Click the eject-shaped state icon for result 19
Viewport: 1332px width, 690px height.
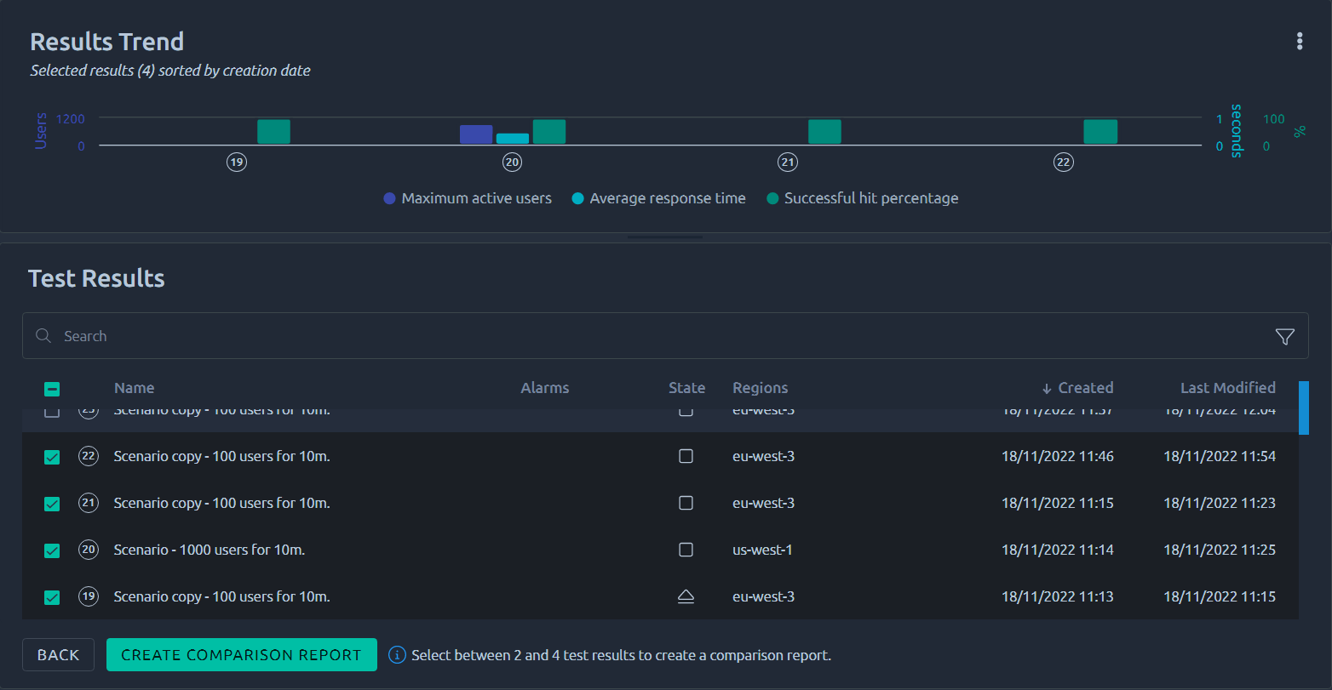click(x=686, y=596)
